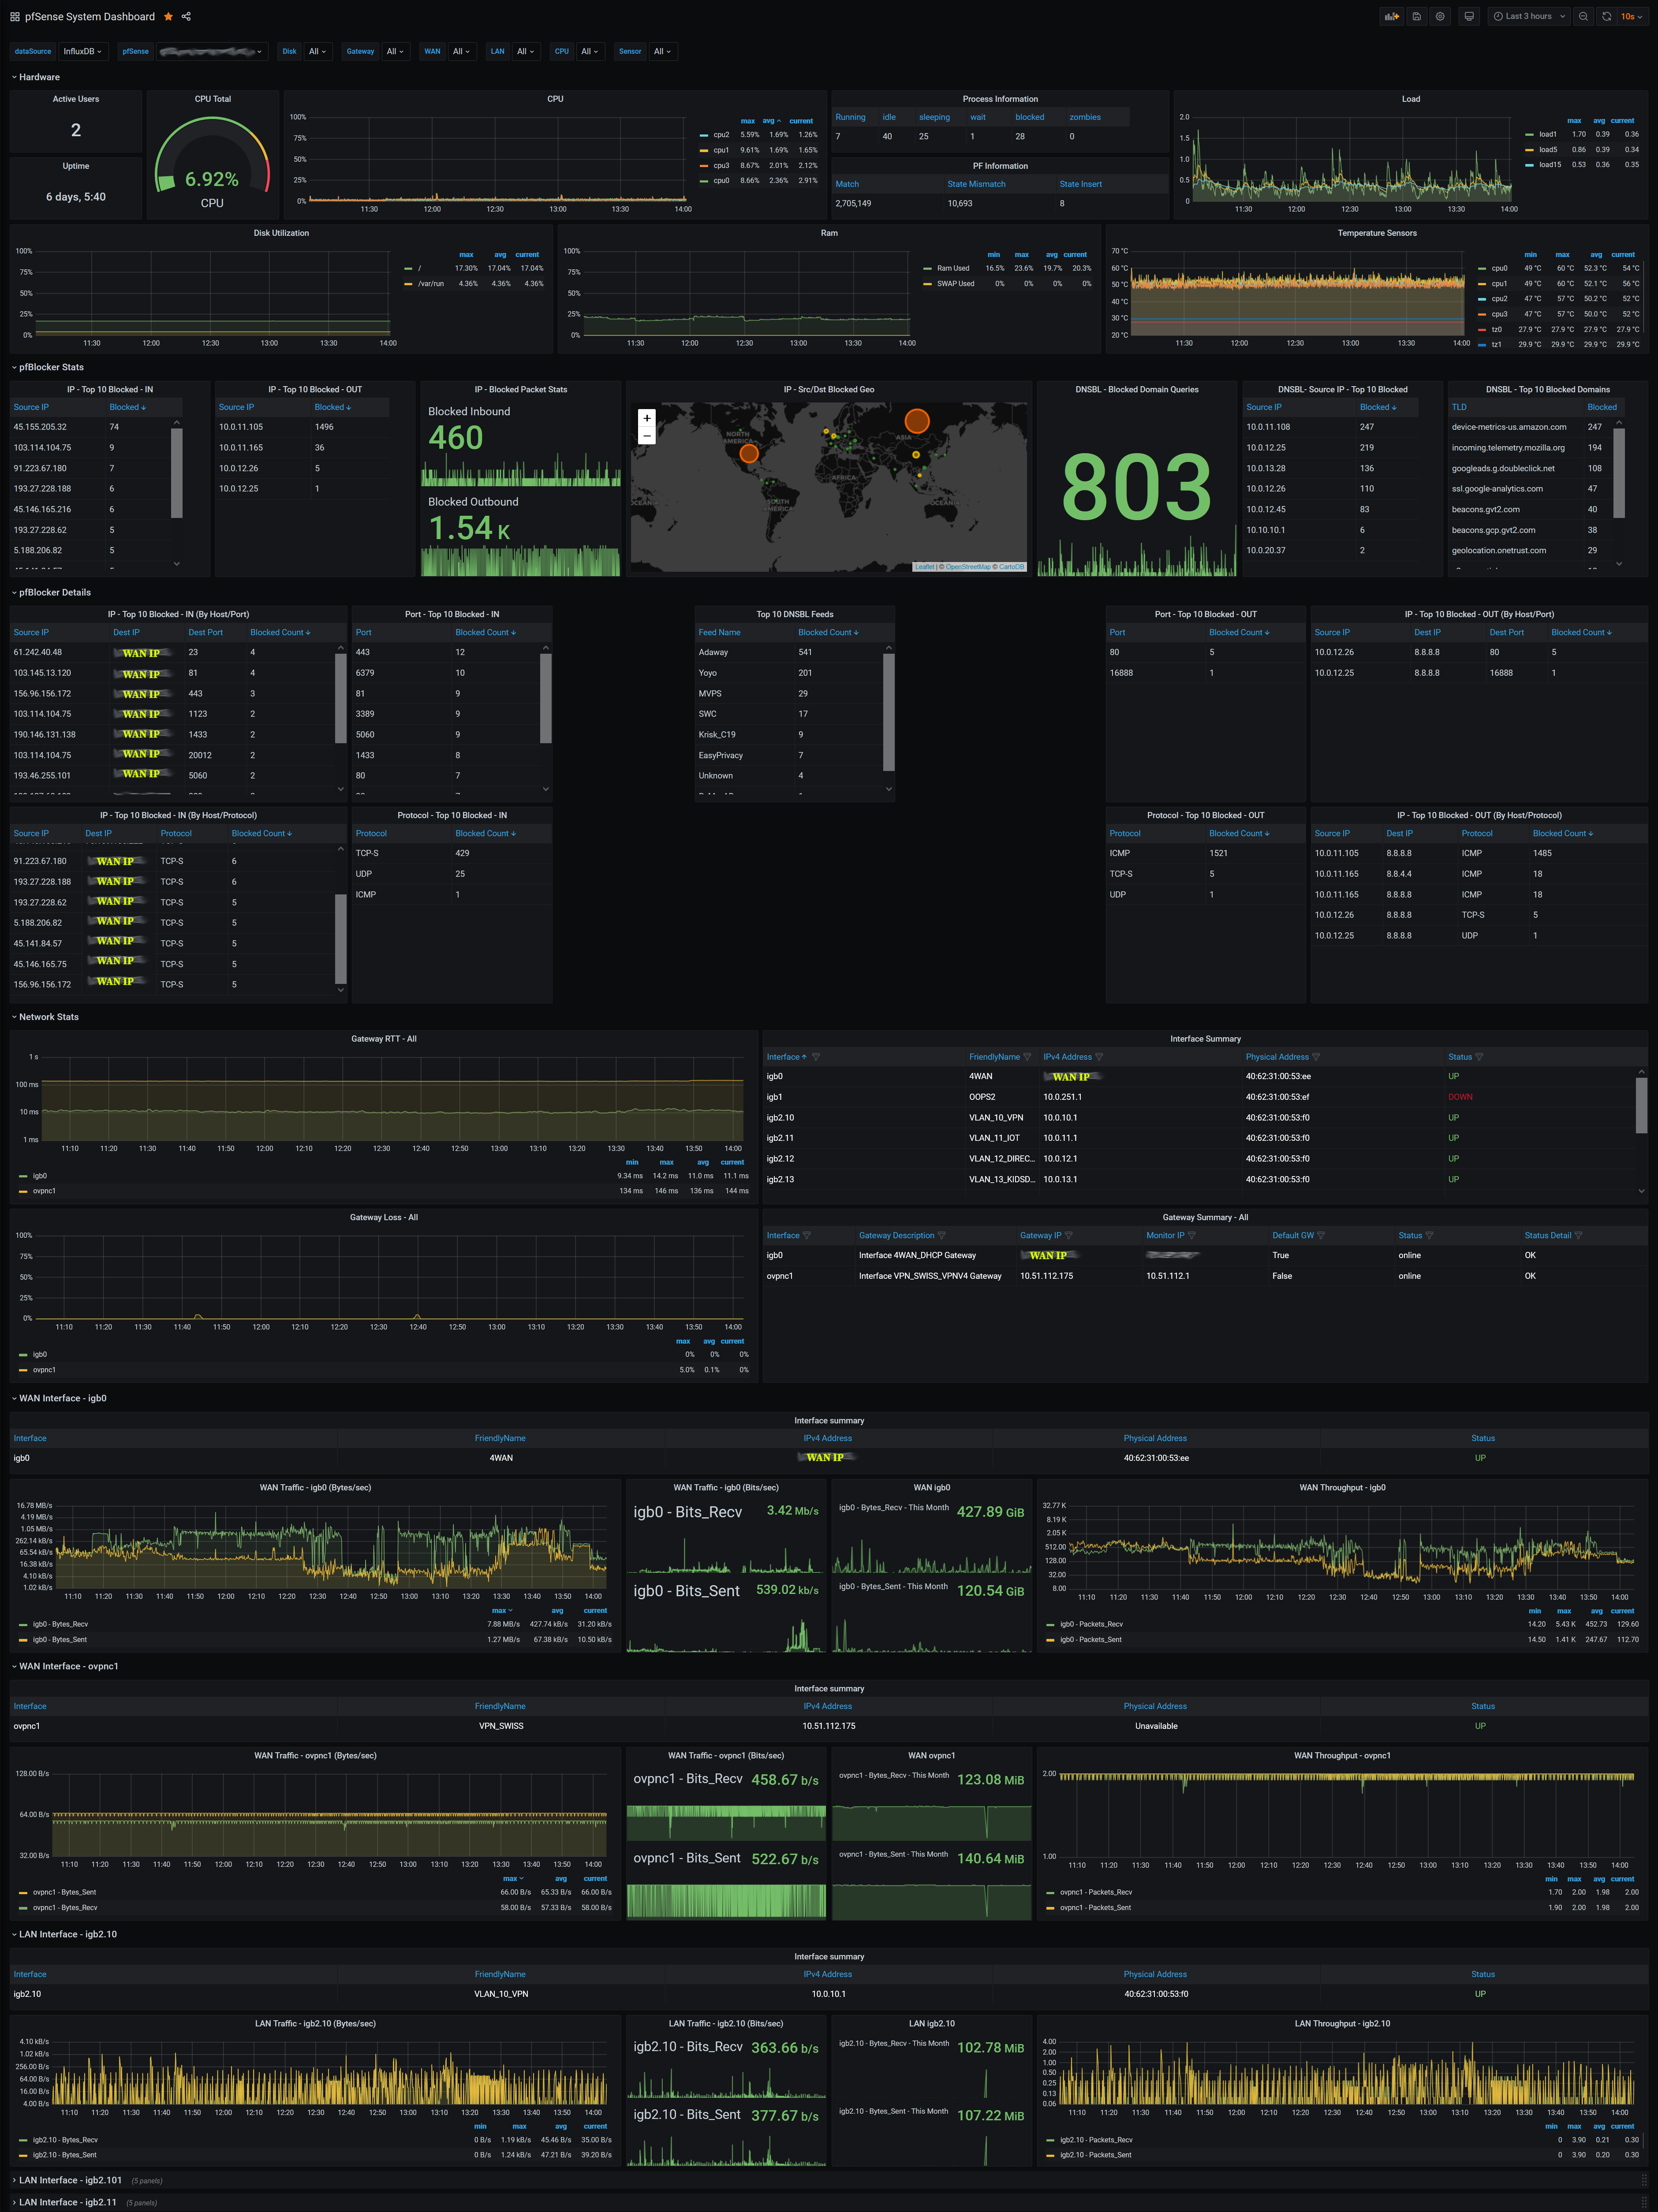Click the IP - Top 10 Blocked - IN scrollbar

(177, 472)
